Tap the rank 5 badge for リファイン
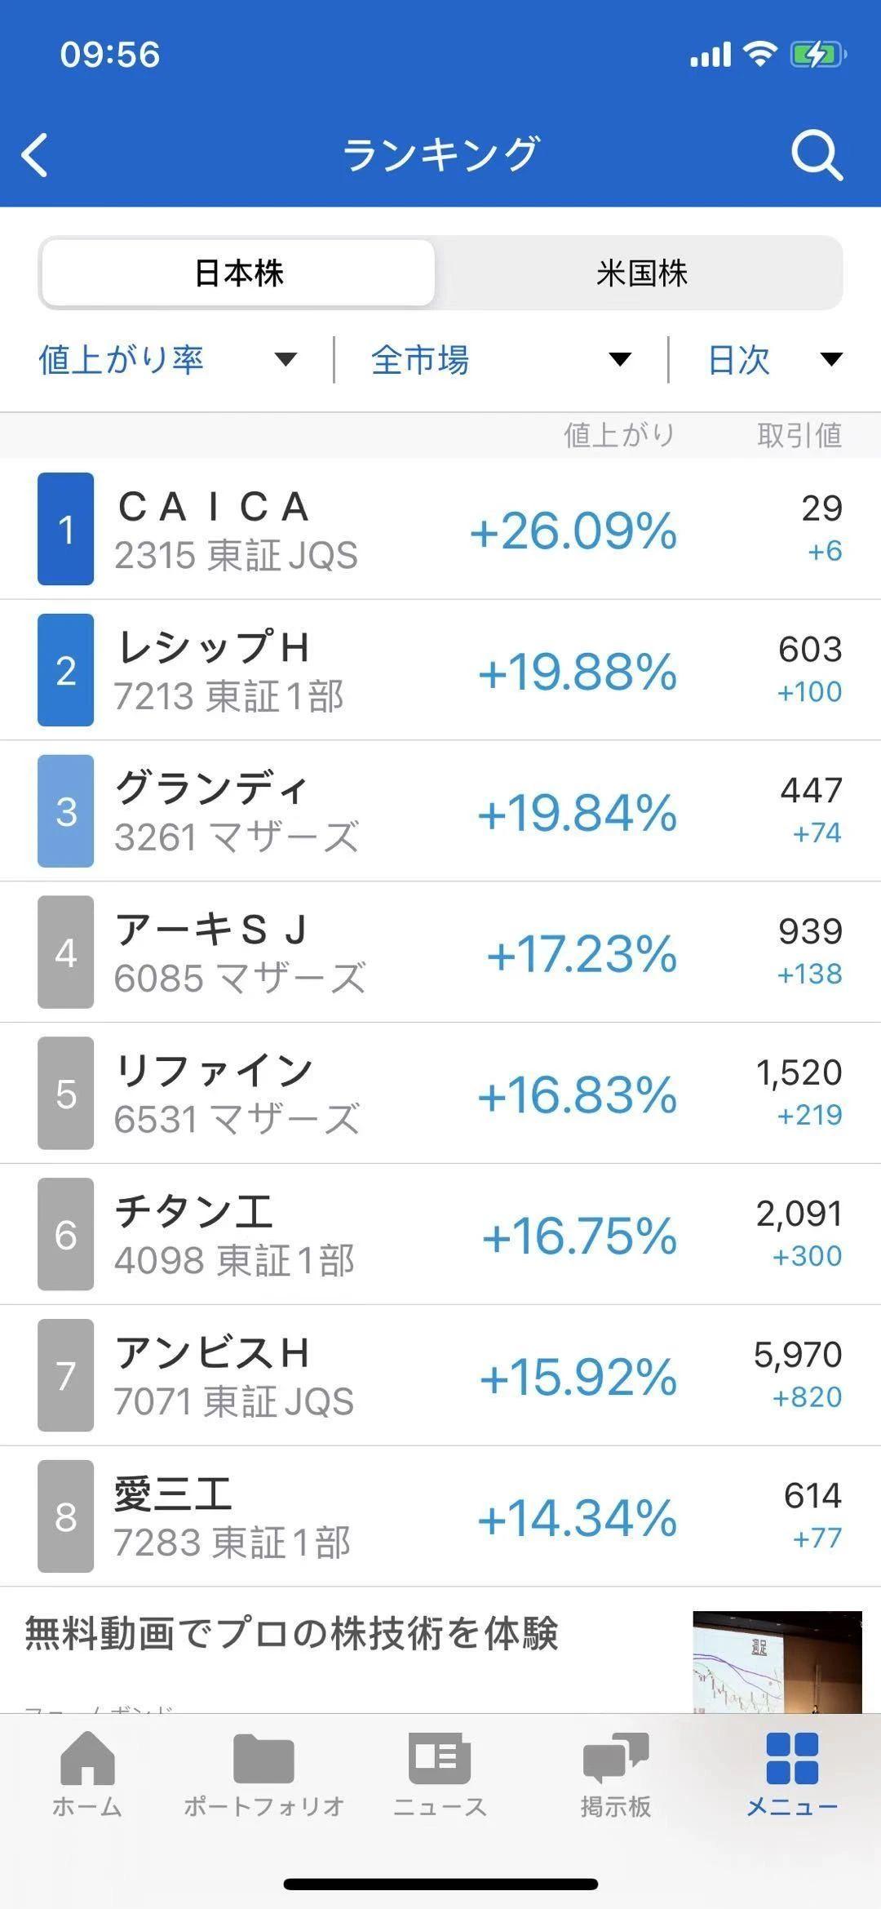The width and height of the screenshot is (881, 1909). [66, 1094]
